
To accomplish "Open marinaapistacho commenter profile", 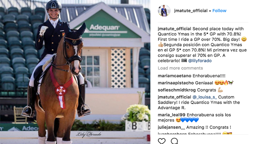I will click(176, 83).
